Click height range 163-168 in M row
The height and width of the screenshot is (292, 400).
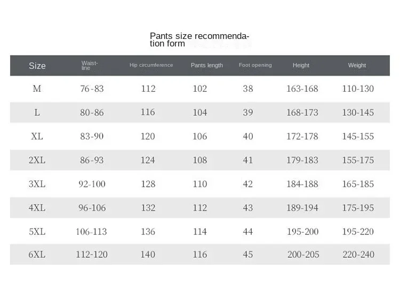302,89
